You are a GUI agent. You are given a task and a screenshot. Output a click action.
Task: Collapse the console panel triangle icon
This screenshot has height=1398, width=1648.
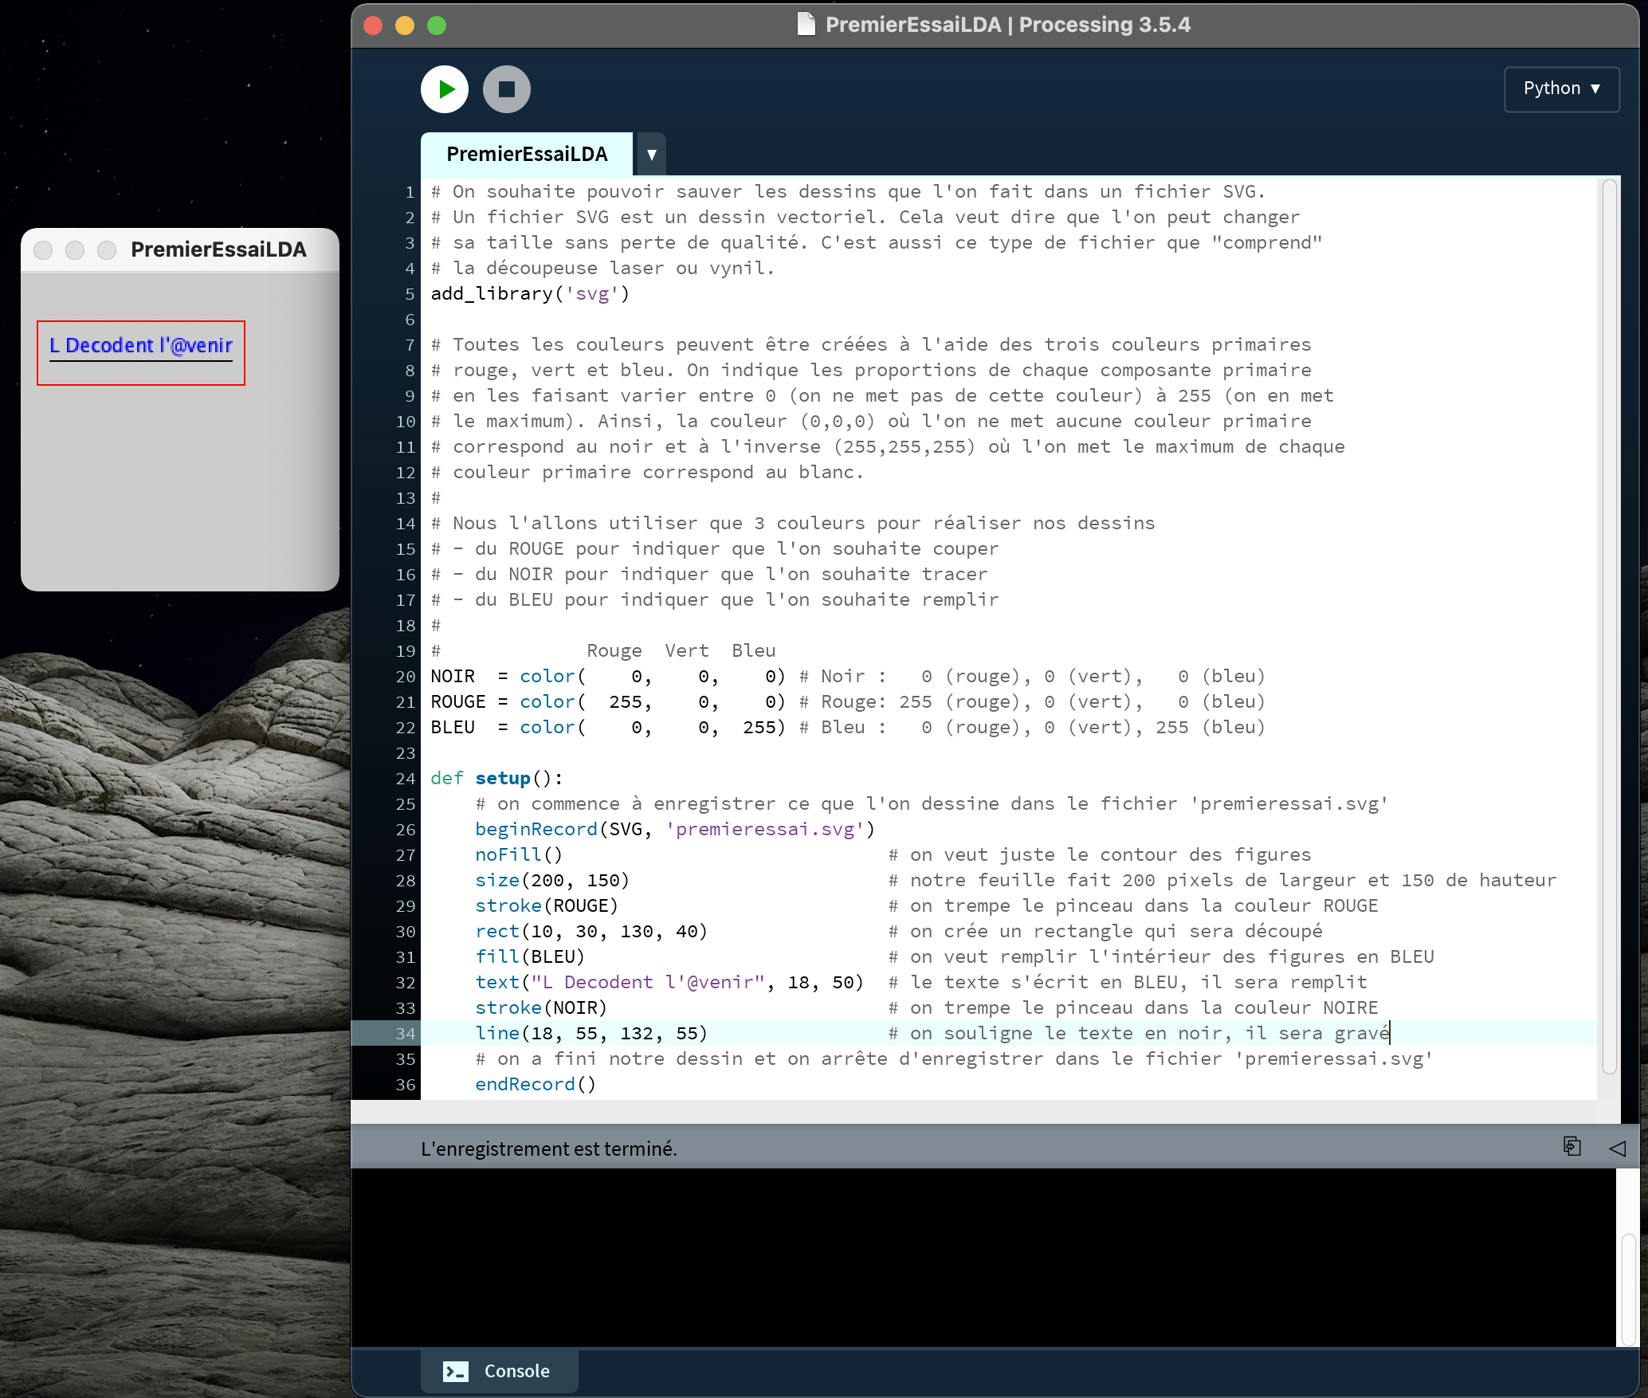(1617, 1149)
